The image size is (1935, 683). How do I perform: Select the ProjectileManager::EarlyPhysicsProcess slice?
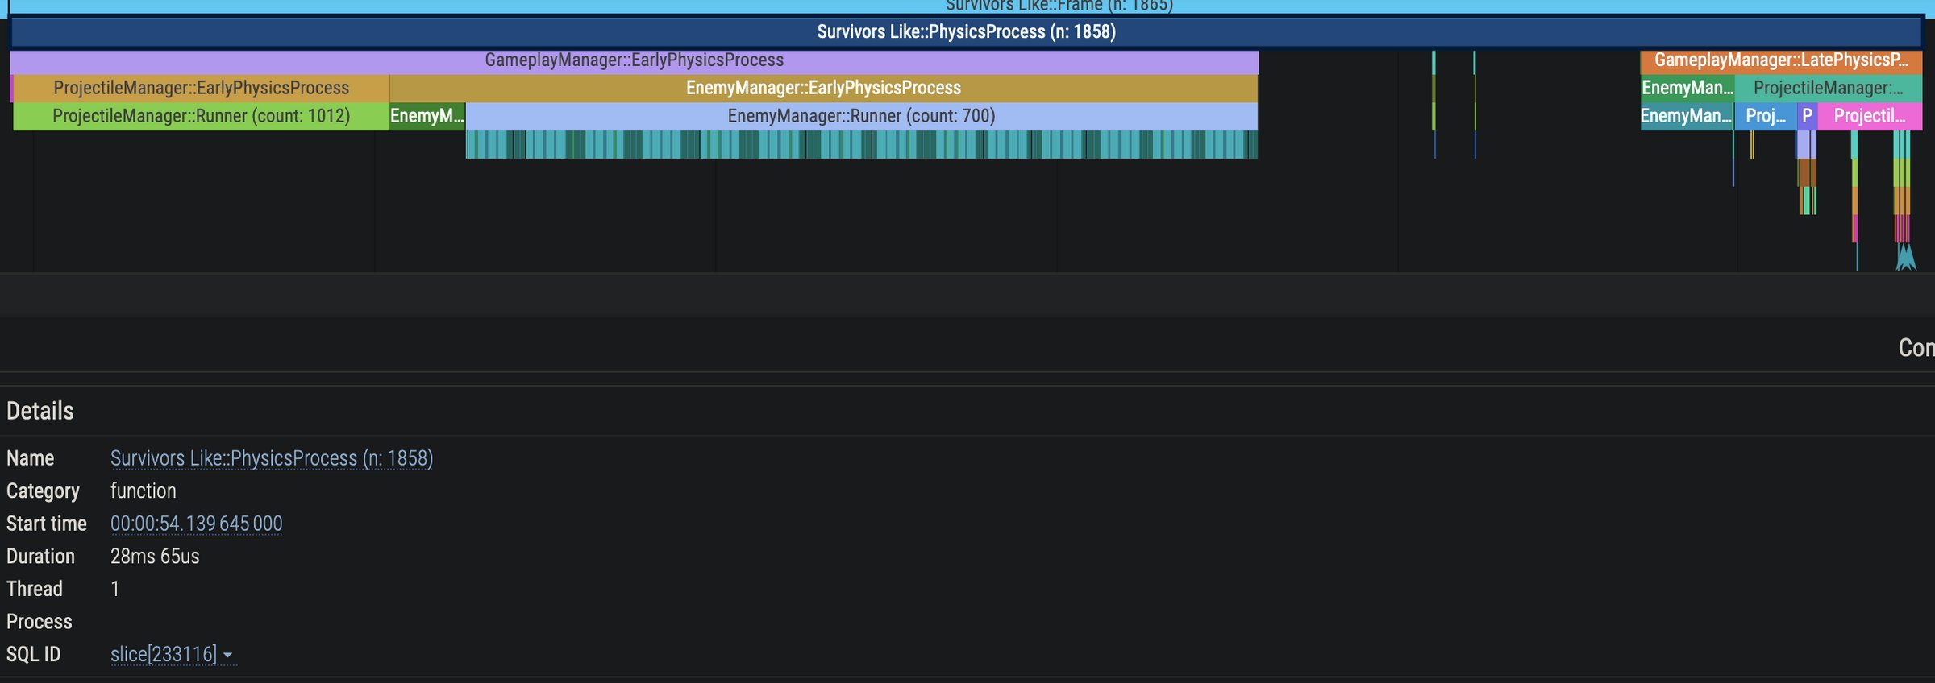(202, 88)
